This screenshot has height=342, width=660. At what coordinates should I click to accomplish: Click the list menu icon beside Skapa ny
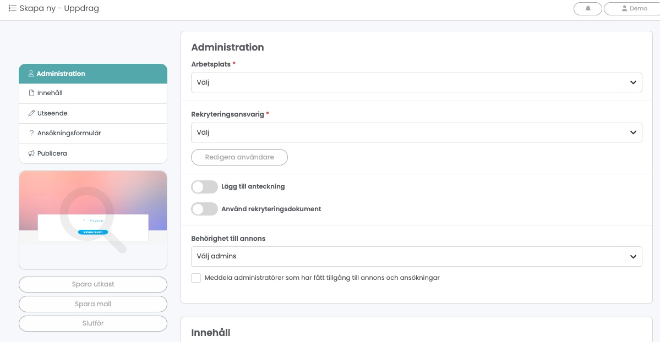[x=12, y=8]
